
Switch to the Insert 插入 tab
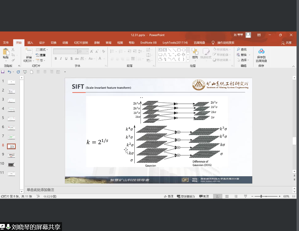click(x=30, y=43)
